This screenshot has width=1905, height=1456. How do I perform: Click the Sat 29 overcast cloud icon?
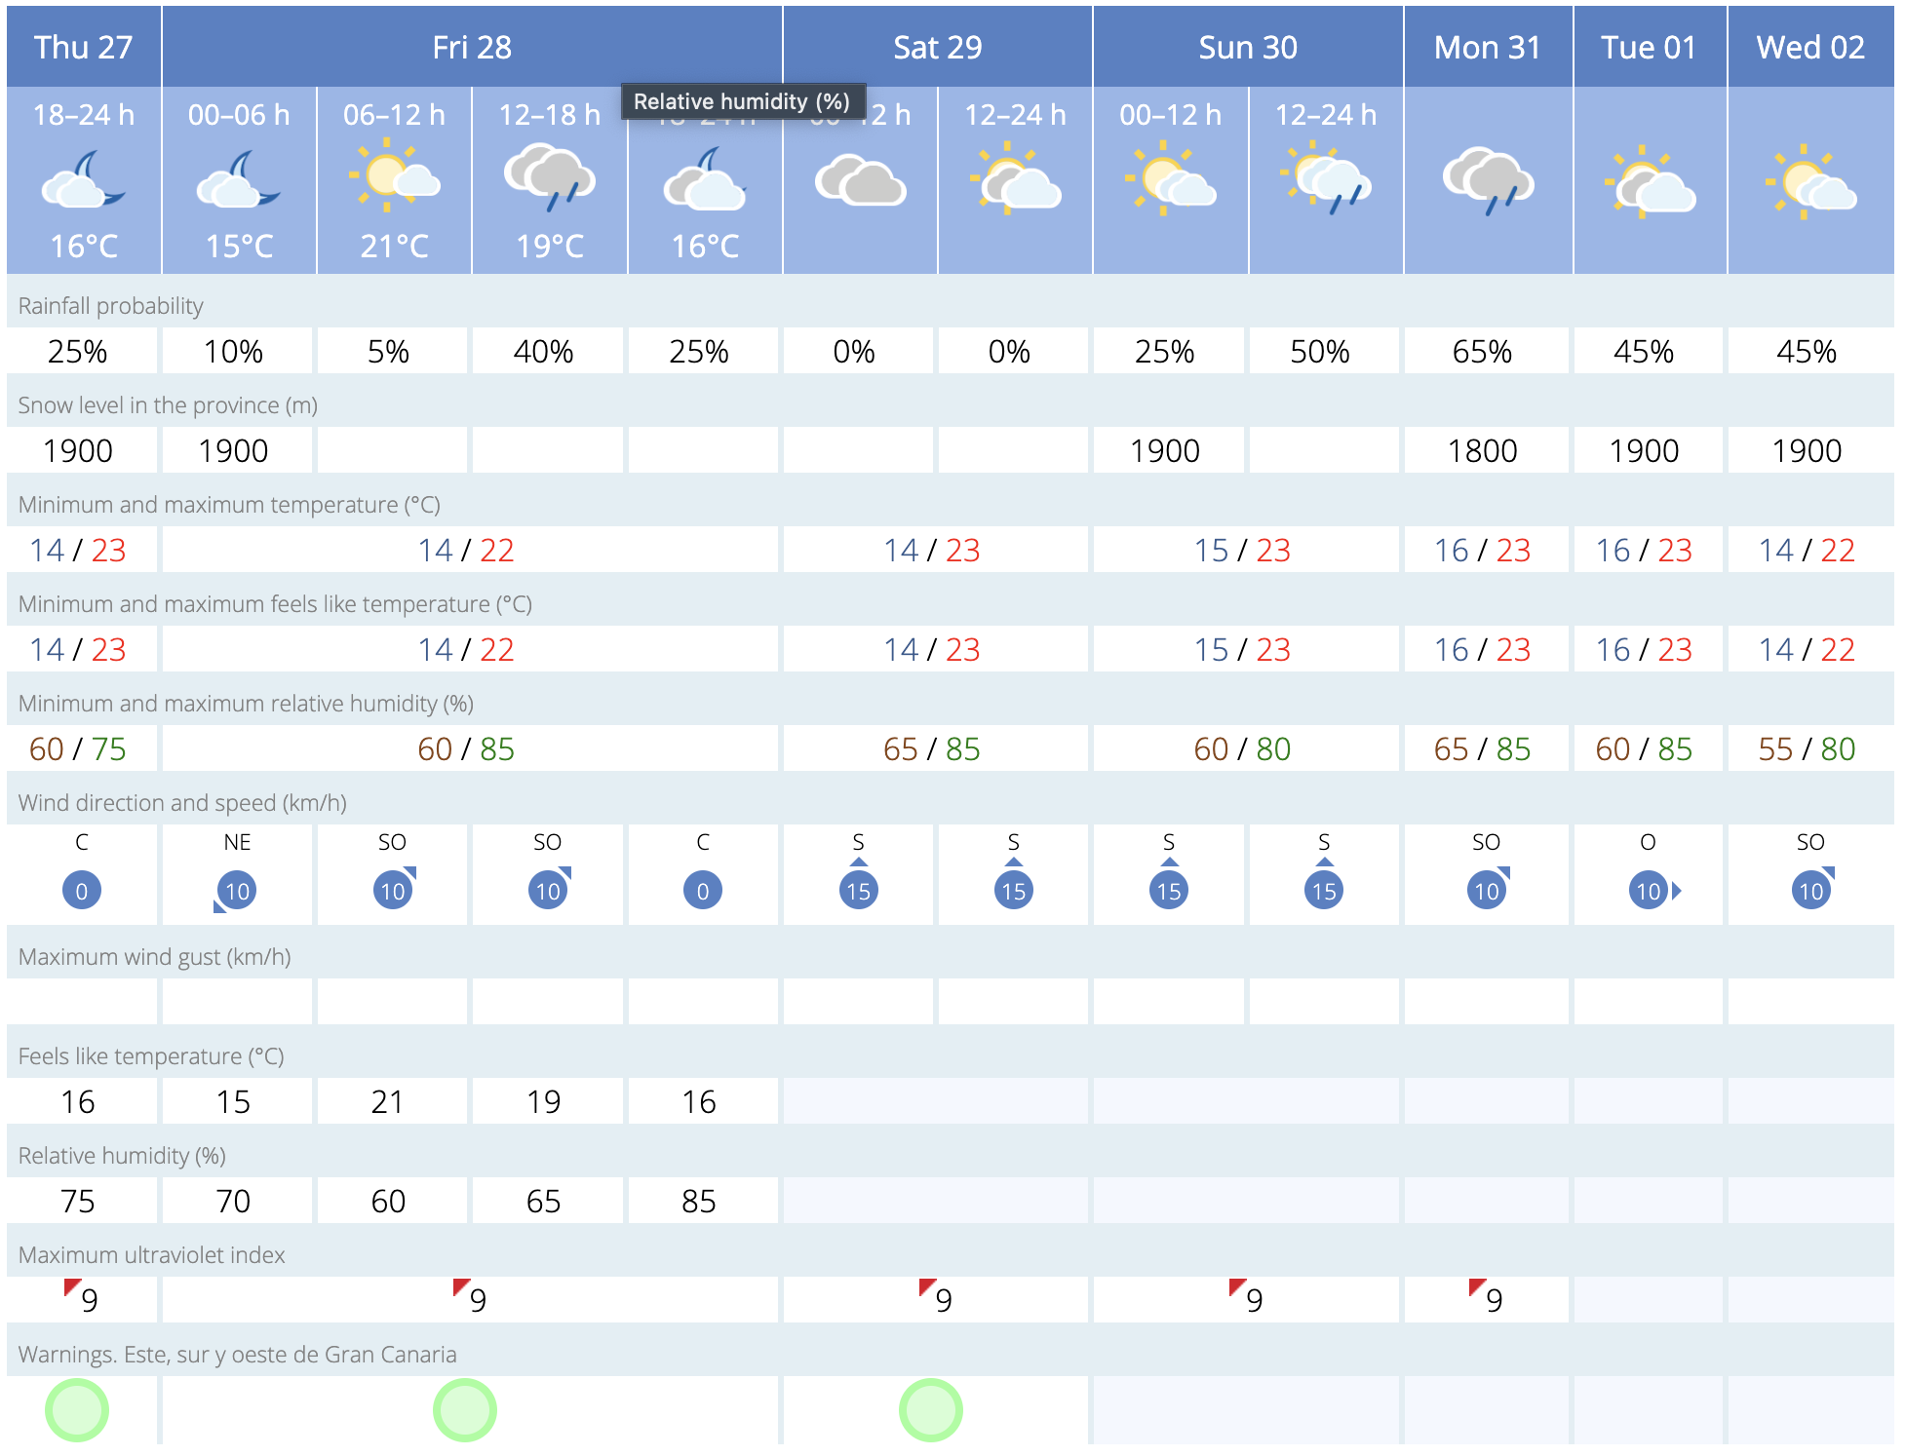(859, 181)
